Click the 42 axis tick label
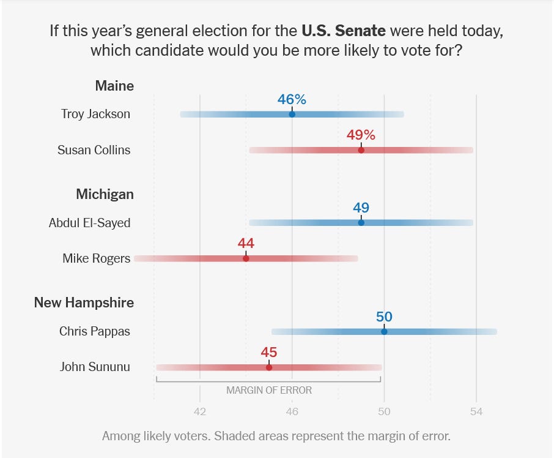Image resolution: width=554 pixels, height=458 pixels. click(x=199, y=411)
